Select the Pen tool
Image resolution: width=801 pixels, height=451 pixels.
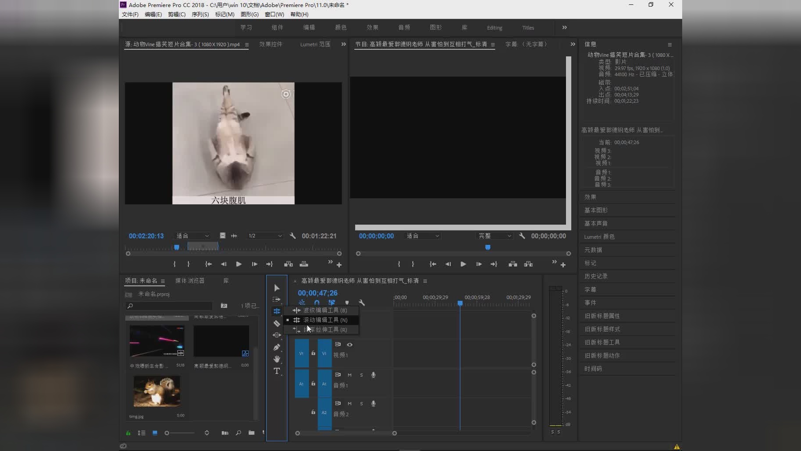276,347
